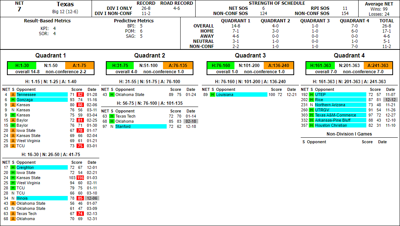Screen dimensions: 400x226
Task: Select the Stanford opponent entry
Action: tap(141, 126)
